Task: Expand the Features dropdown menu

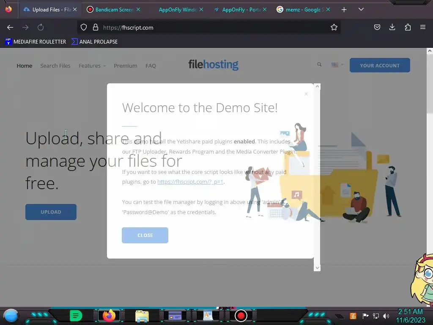Action: coord(92,66)
